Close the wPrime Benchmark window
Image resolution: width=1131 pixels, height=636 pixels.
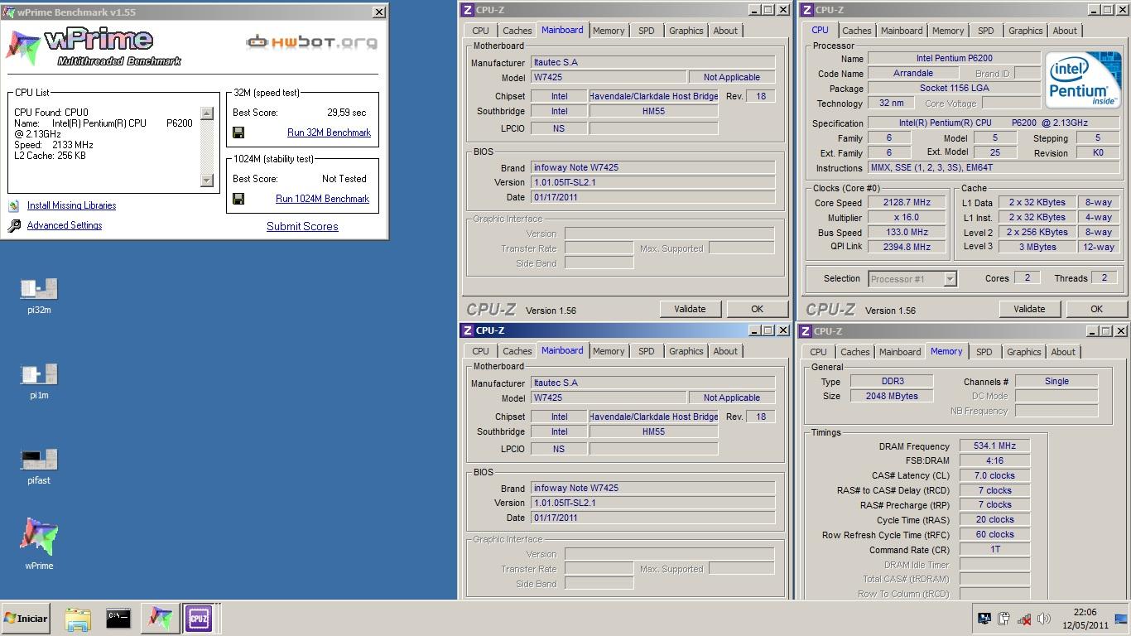(x=379, y=12)
